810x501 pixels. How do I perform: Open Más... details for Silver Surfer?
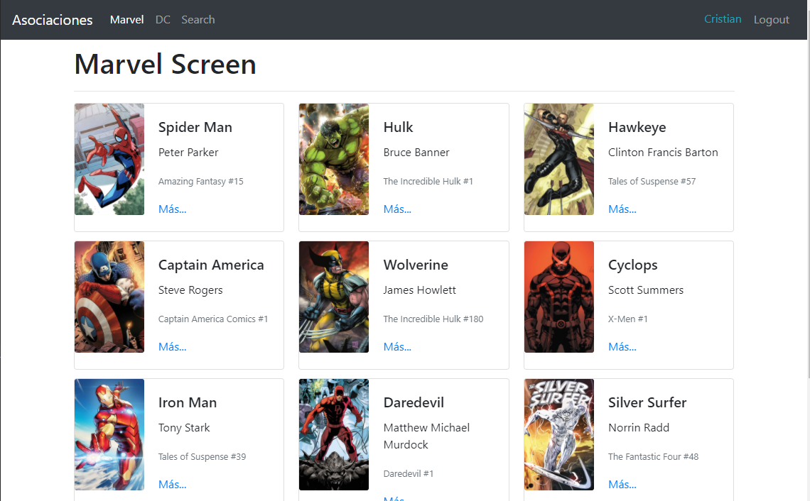point(622,484)
